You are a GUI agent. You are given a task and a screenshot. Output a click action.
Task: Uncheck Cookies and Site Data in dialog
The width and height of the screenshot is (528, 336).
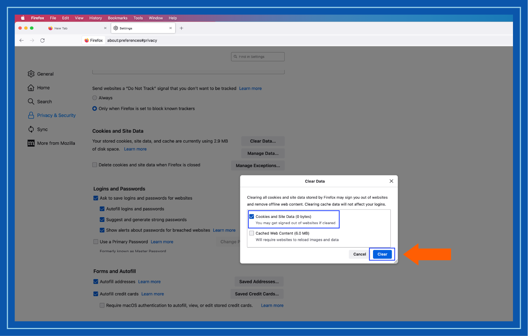pyautogui.click(x=251, y=216)
